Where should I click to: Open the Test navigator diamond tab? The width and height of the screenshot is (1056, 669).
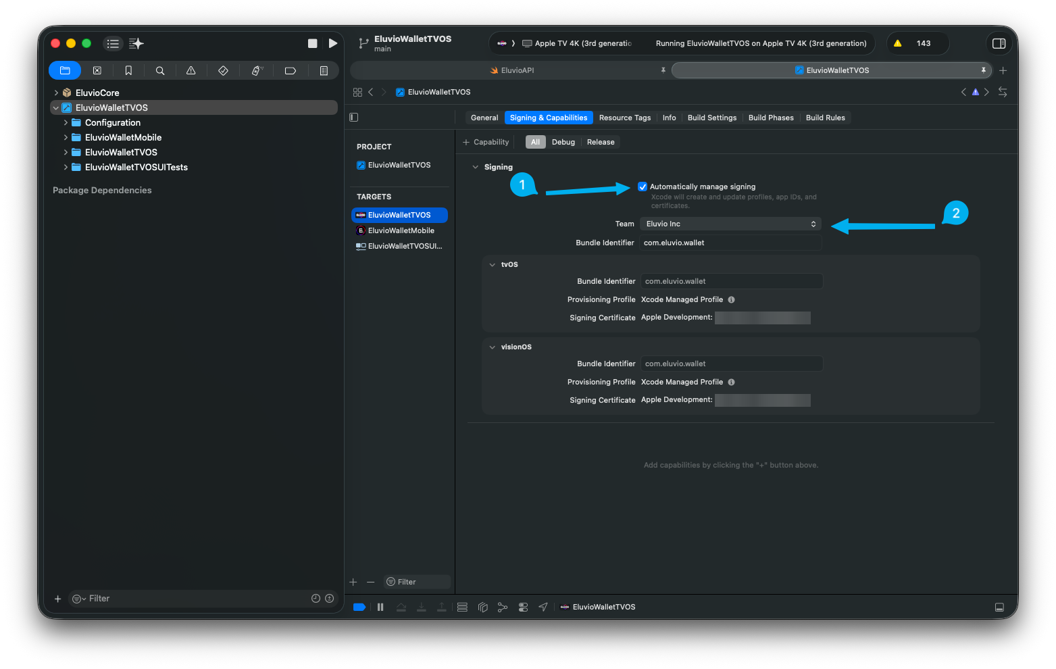(223, 70)
